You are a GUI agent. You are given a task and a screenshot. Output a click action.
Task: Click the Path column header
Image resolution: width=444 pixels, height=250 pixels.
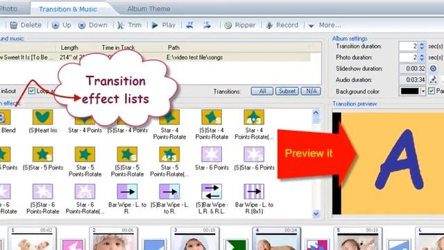pyautogui.click(x=173, y=48)
